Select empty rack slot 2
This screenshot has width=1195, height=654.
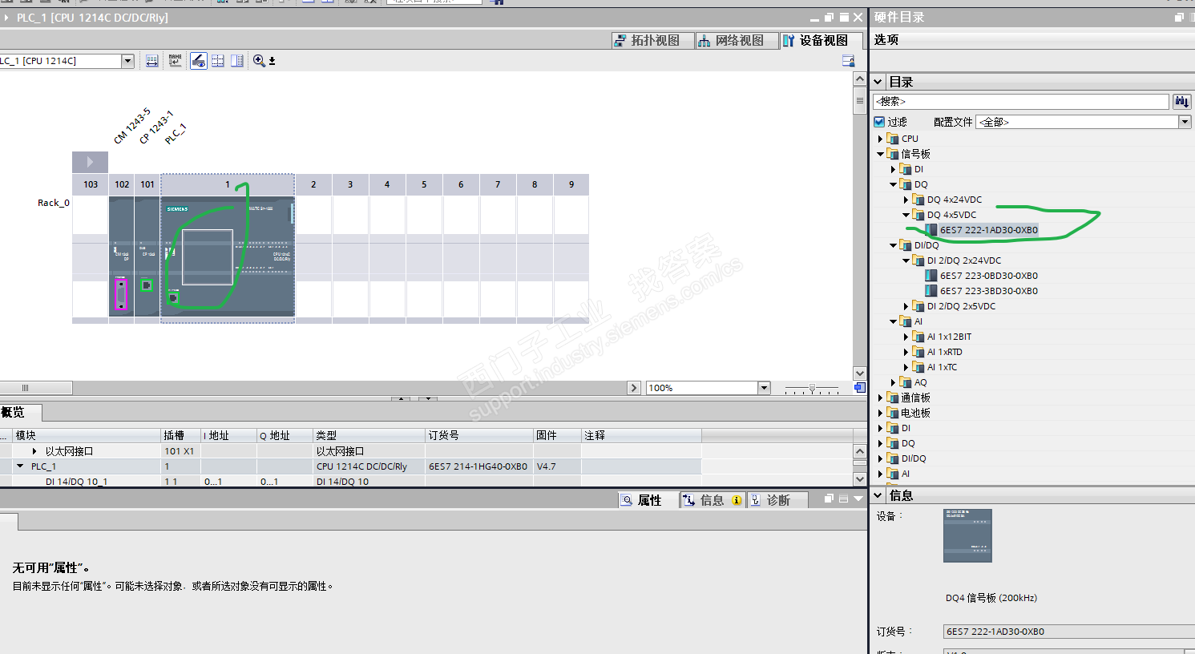[x=313, y=256]
